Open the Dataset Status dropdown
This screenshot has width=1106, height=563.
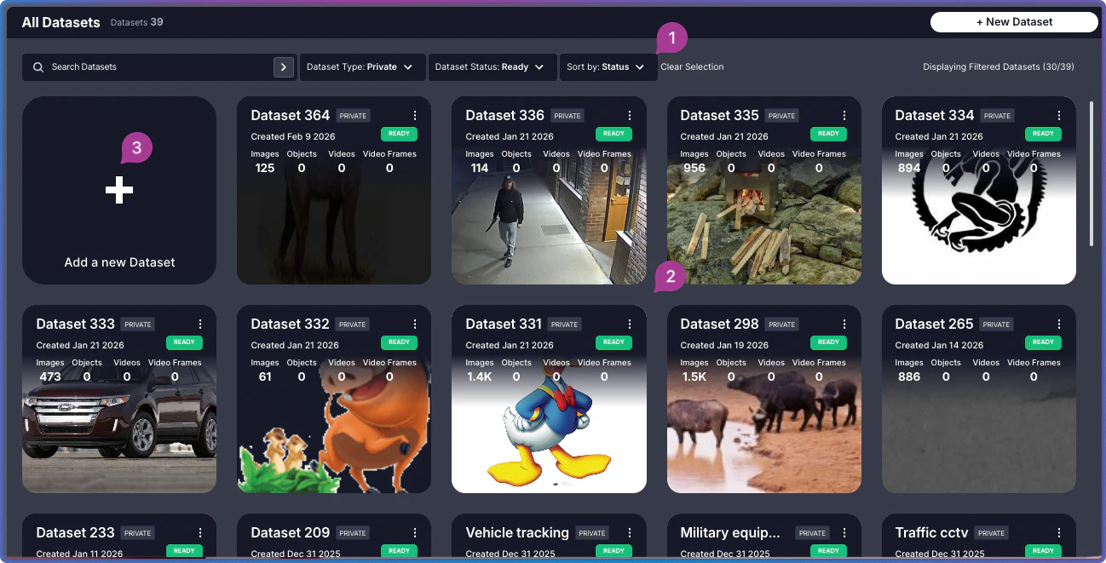493,66
